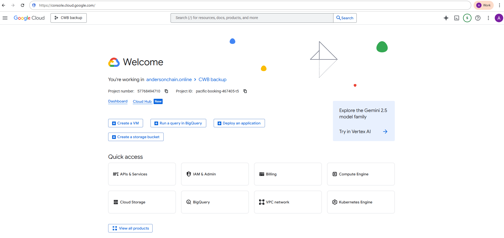This screenshot has width=504, height=238.
Task: Click Create a storage bucket button
Action: pyautogui.click(x=136, y=137)
